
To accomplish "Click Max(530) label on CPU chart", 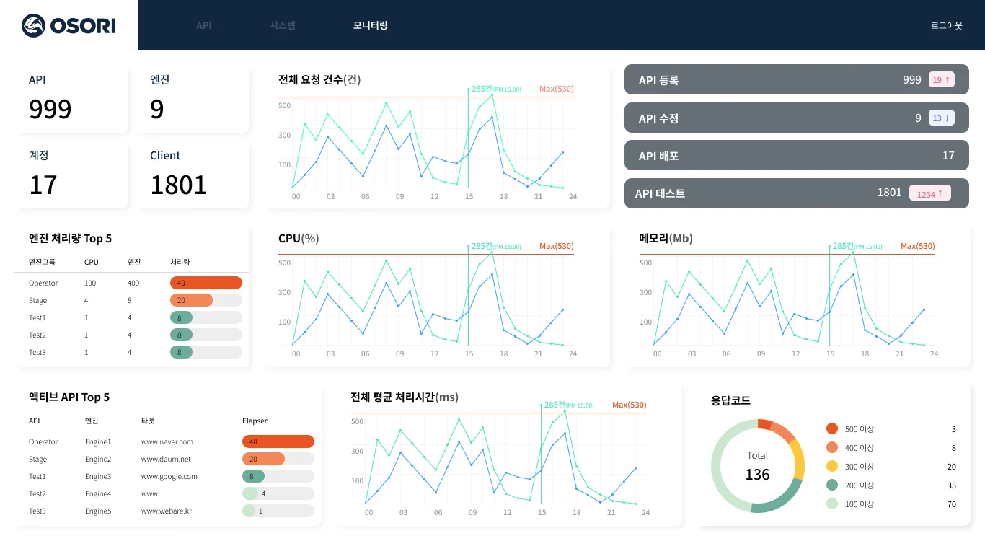I will coord(557,246).
